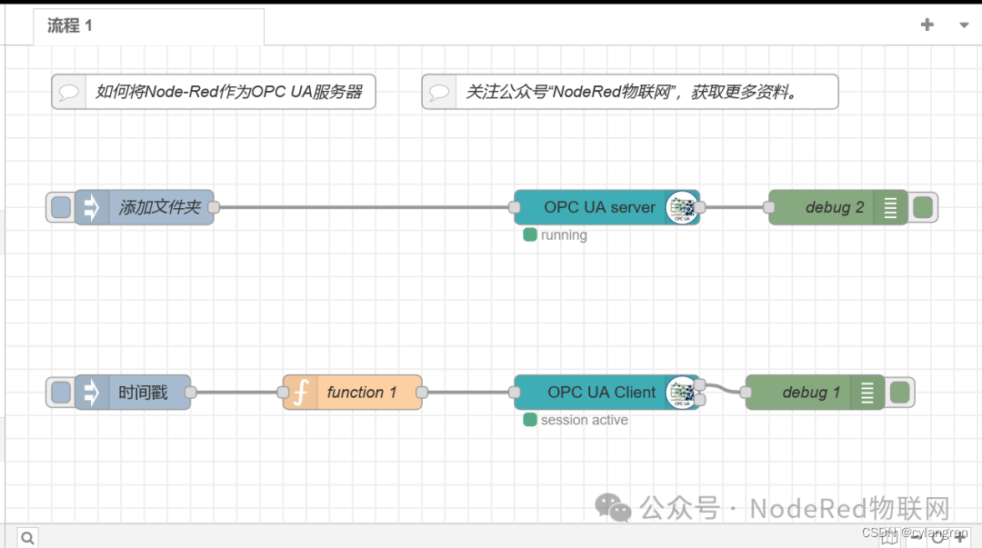Click comment bubble icon of 如何将Node-Red comment
Screen dimensions: 982x548
pos(69,92)
